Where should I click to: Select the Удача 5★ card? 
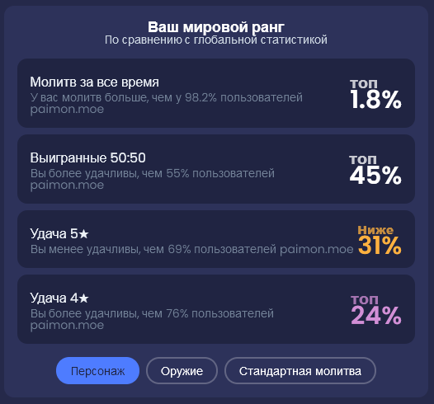[x=216, y=239]
